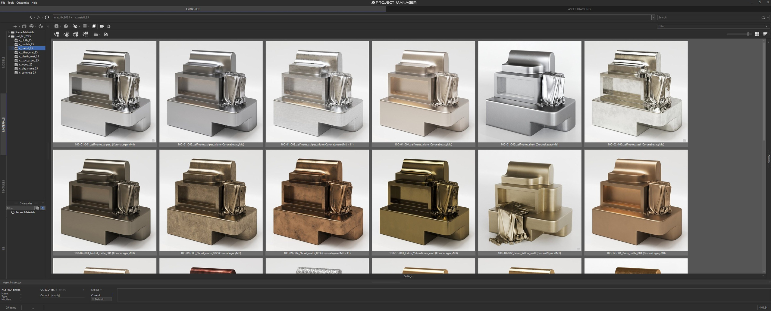Screen dimensions: 771x311
Task: Expand the Scene Materials tree node
Action: 9,32
